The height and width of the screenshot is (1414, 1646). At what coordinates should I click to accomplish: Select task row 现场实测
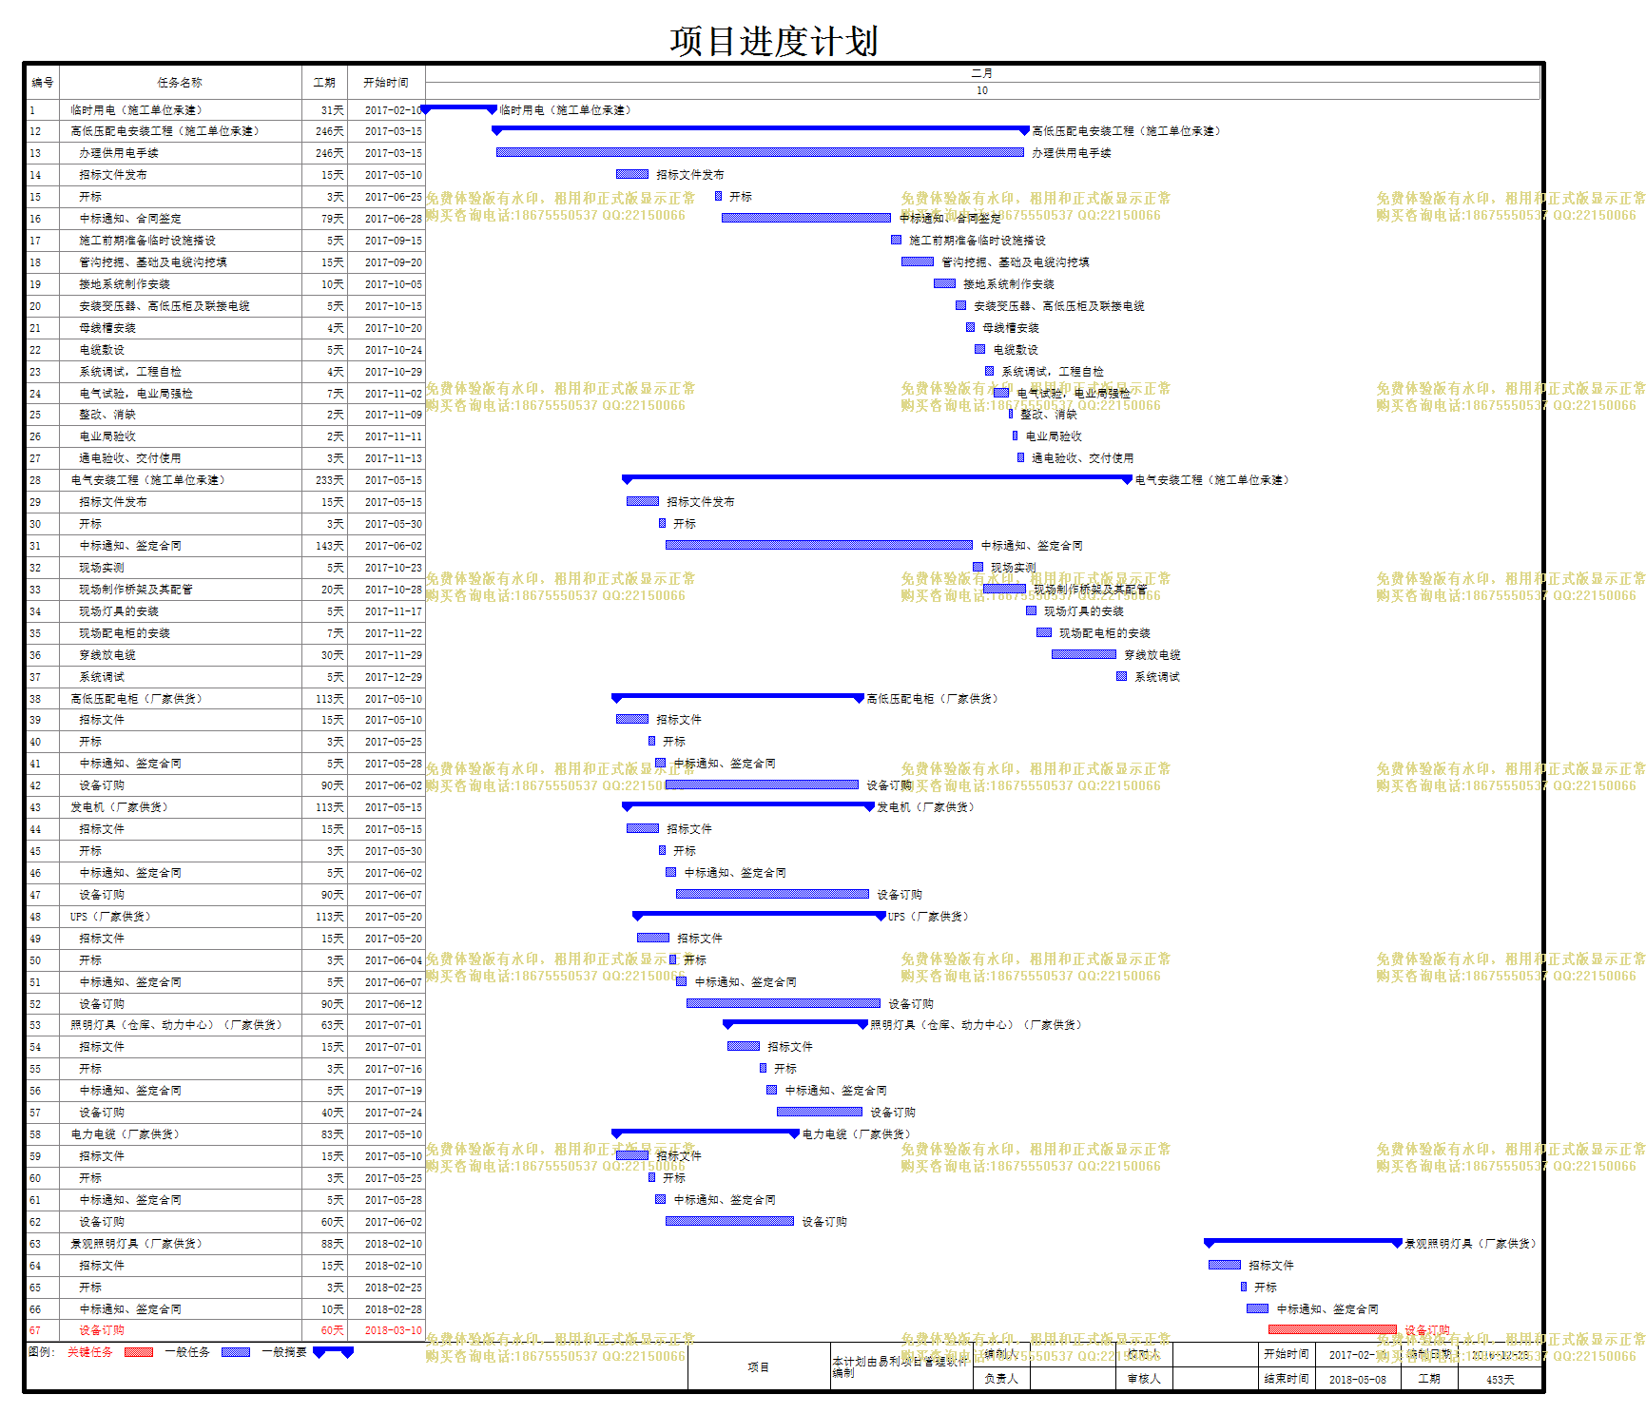point(225,568)
